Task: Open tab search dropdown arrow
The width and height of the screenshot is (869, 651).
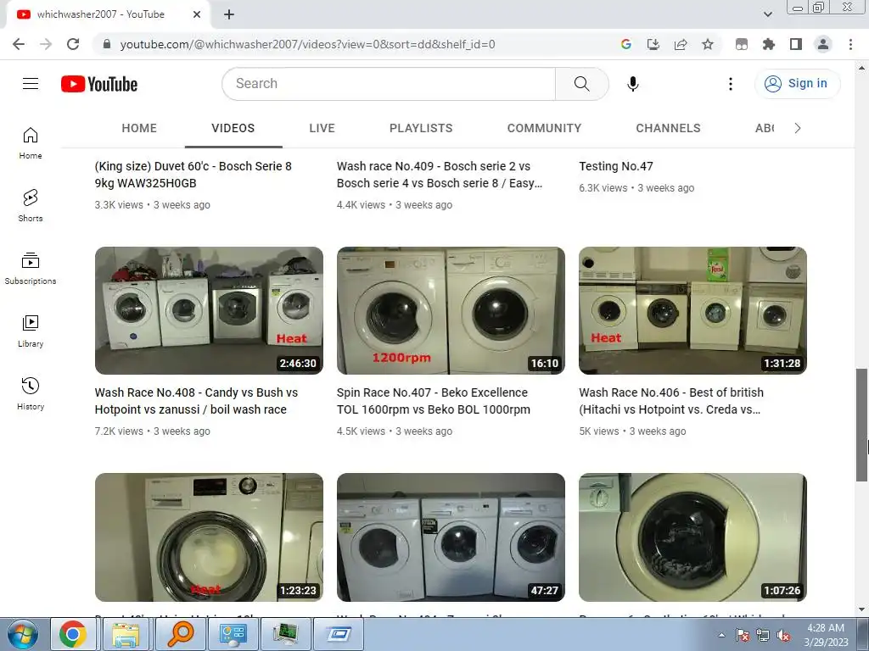Action: (x=767, y=14)
